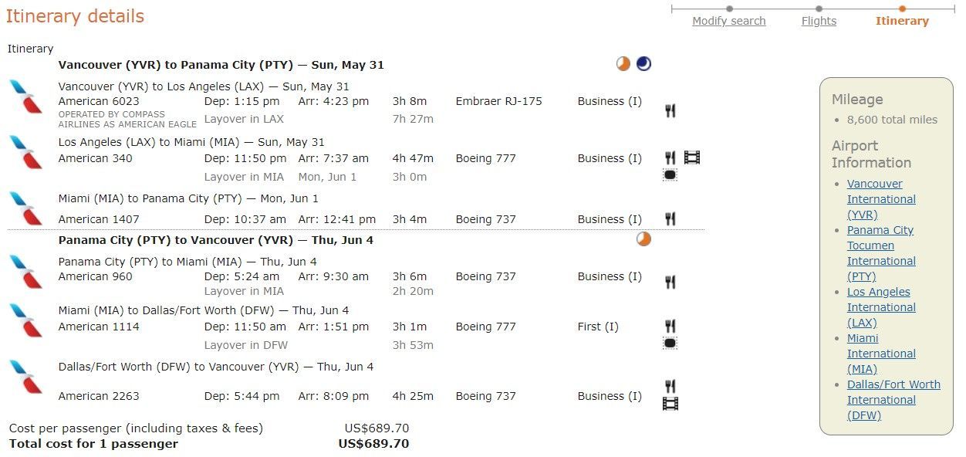
Task: Click the meal icon for American 1407
Action: (670, 218)
